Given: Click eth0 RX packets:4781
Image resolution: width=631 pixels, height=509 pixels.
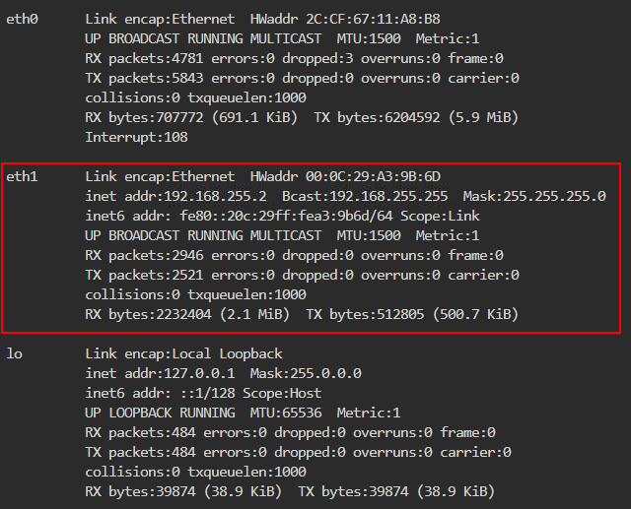Looking at the screenshot, I should point(144,58).
